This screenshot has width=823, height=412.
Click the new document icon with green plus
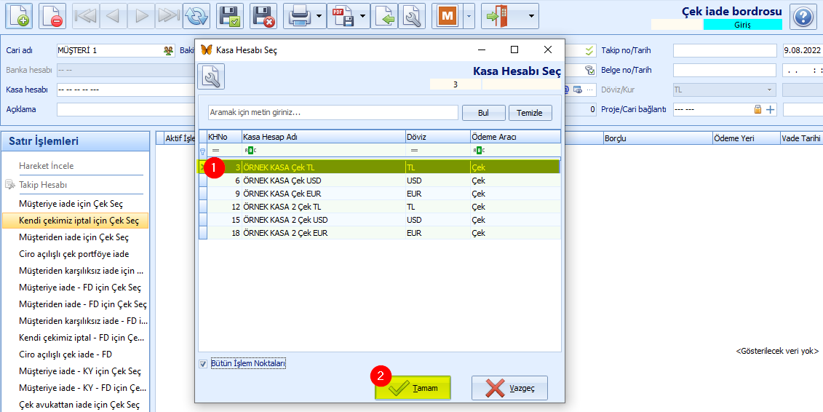point(18,16)
